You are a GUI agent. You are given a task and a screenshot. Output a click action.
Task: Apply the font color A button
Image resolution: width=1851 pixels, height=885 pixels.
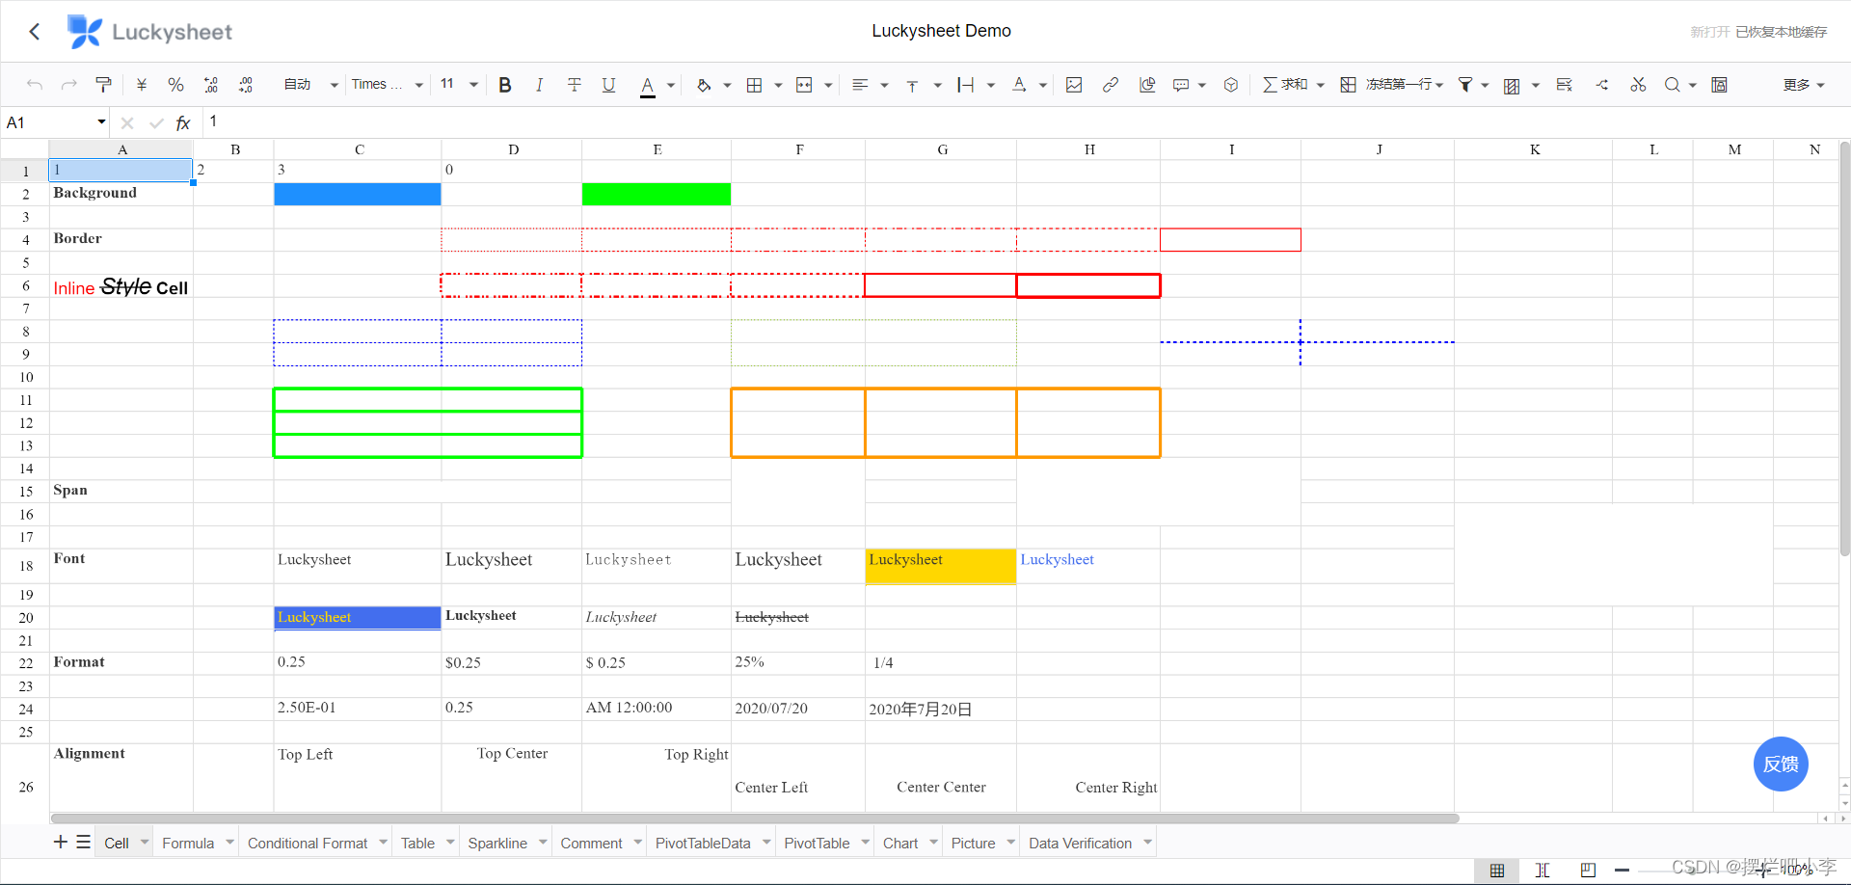(648, 86)
